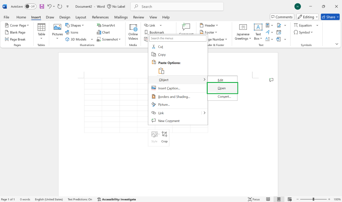Insert Online Videos
The height and width of the screenshot is (202, 342).
[133, 32]
